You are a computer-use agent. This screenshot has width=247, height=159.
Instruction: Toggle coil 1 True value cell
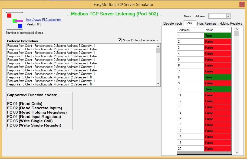(218, 36)
